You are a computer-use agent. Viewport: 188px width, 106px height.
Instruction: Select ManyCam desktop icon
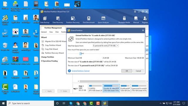(5, 60)
